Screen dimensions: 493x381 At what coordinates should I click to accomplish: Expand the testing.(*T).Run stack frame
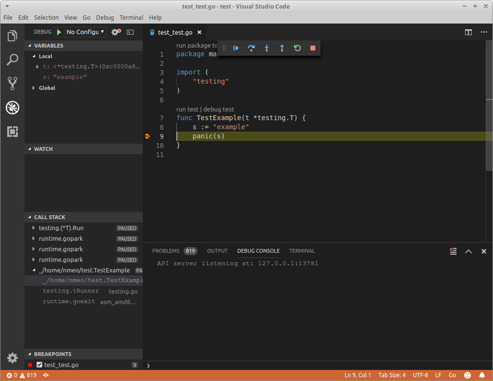coord(33,228)
